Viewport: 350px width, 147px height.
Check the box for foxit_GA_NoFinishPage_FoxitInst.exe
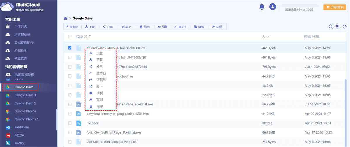tap(70, 132)
